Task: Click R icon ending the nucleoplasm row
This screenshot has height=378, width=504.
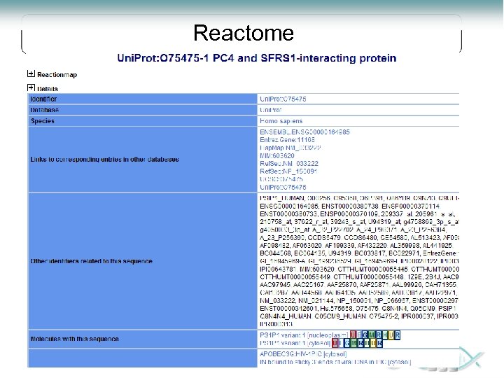Action: tap(398, 335)
